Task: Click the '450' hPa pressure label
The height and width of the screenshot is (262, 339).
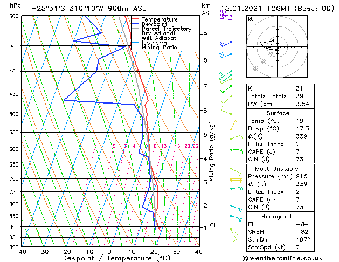Action: [15, 94]
